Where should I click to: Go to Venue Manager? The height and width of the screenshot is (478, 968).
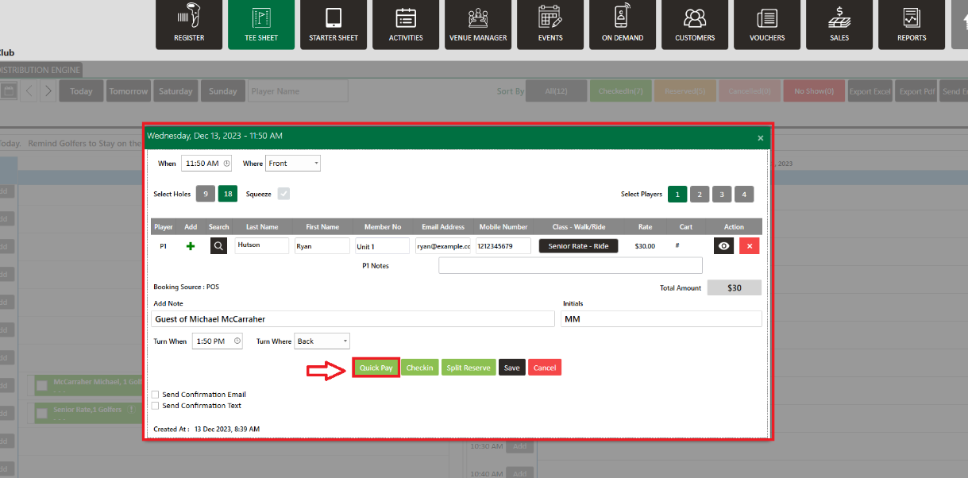pyautogui.click(x=478, y=25)
